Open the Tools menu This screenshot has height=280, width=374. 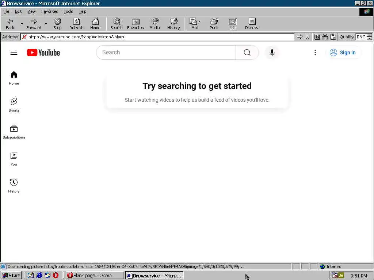pyautogui.click(x=68, y=11)
